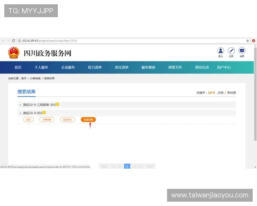This screenshot has width=257, height=206.
Task: Open result 测试10-9-三级联审-001
Action: click(x=39, y=105)
